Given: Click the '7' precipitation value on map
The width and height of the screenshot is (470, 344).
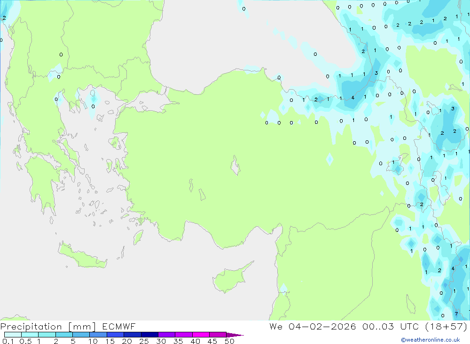Looking at the screenshot, I should click(x=456, y=314).
